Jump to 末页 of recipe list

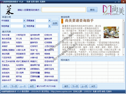[x=32, y=86]
